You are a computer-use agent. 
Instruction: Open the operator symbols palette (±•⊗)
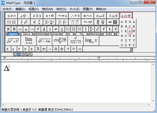coord(50,16)
